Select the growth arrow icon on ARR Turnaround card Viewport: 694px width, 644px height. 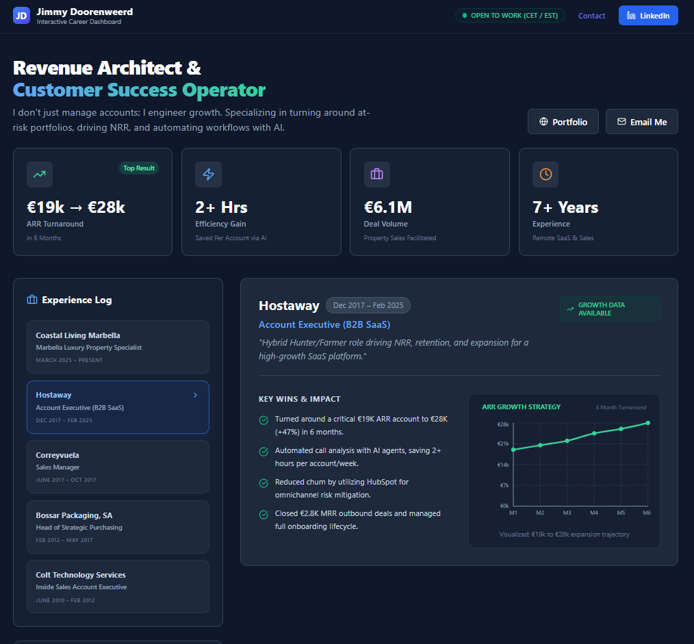click(39, 175)
